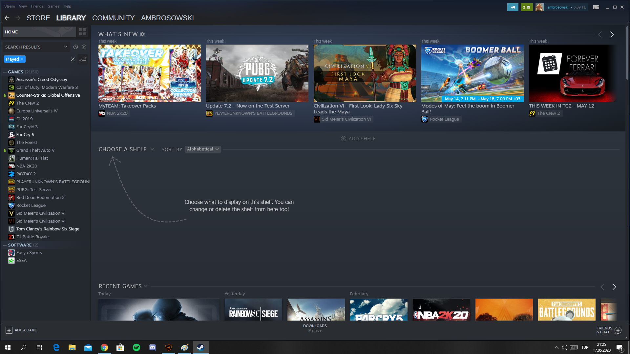Open the announcements megaphone icon

tap(513, 7)
